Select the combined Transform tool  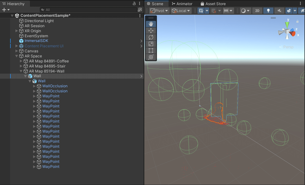[151, 57]
